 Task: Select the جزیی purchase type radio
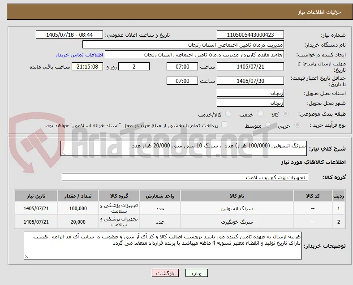coord(297,125)
